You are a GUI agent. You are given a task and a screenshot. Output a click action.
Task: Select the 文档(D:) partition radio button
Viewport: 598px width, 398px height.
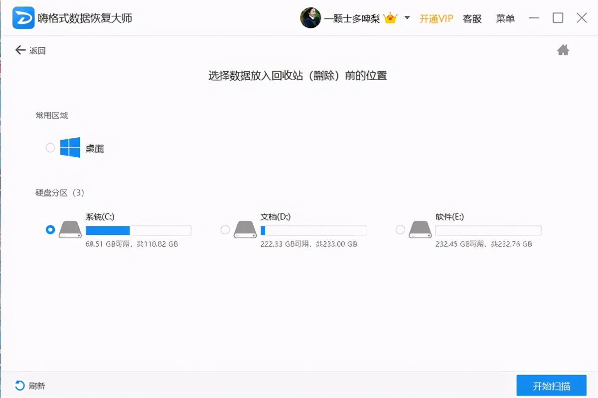(225, 230)
